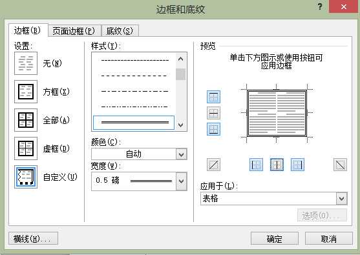This screenshot has width=360, height=255.
Task: Click the 全部(A) setting label
Action: pyautogui.click(x=56, y=120)
